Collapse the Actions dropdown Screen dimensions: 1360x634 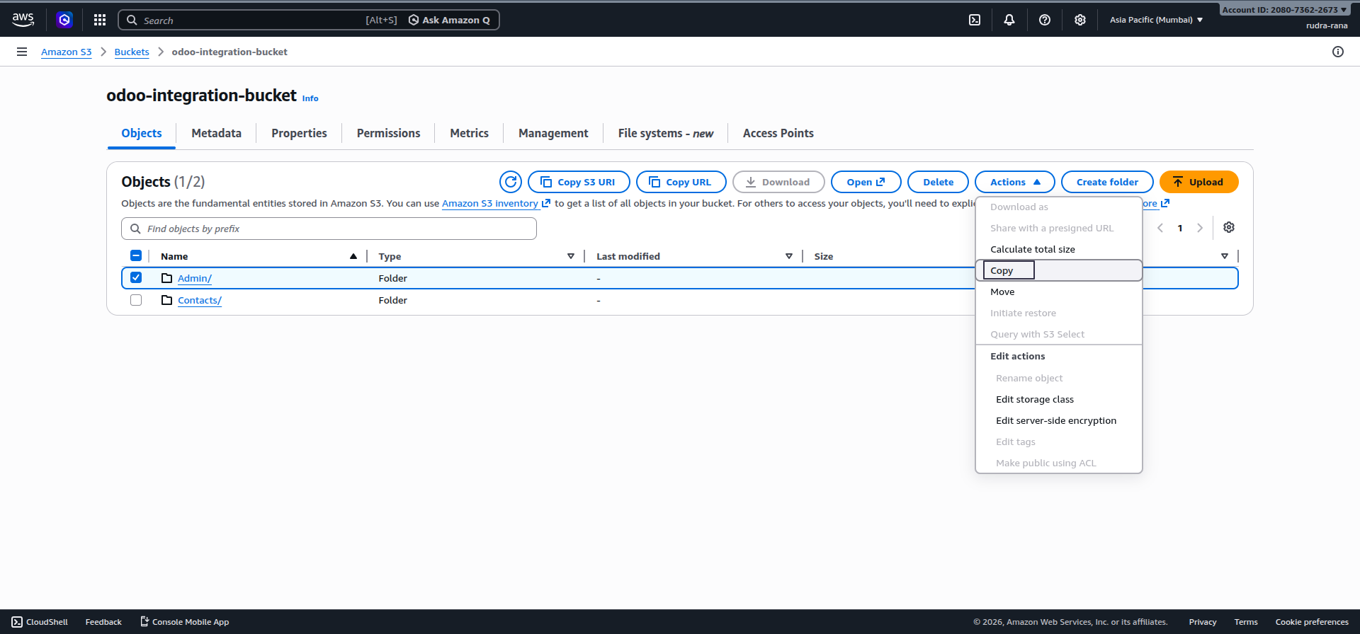pos(1015,182)
